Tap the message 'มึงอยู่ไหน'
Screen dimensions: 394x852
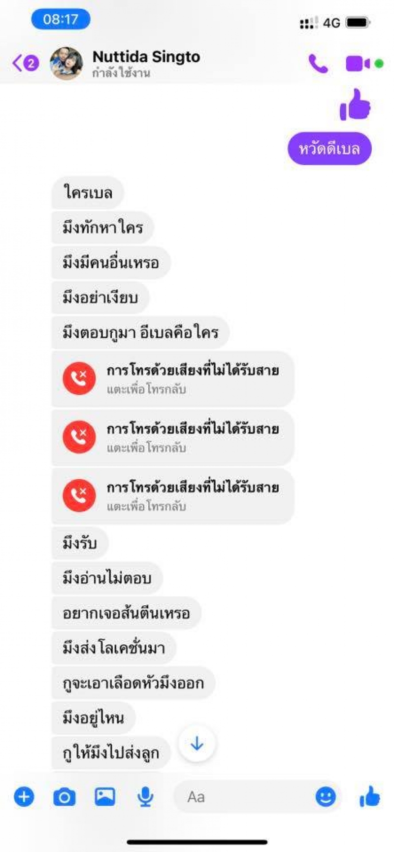point(93,718)
